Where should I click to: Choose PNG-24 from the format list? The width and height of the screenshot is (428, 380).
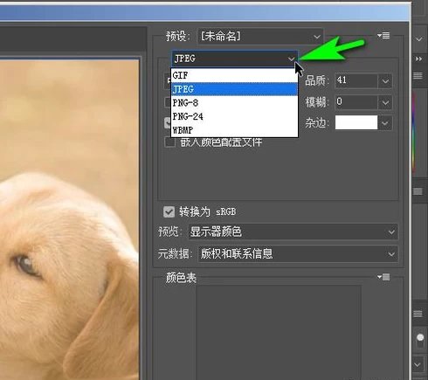click(235, 116)
